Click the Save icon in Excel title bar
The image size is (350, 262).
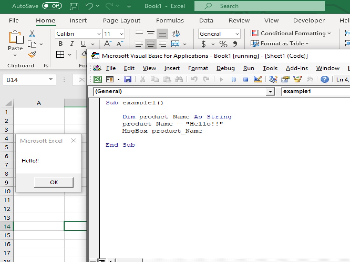point(74,6)
